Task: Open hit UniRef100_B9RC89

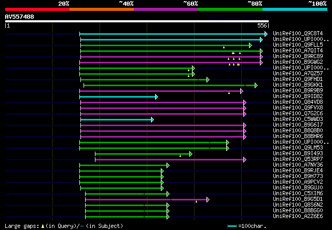Action: tap(298, 57)
